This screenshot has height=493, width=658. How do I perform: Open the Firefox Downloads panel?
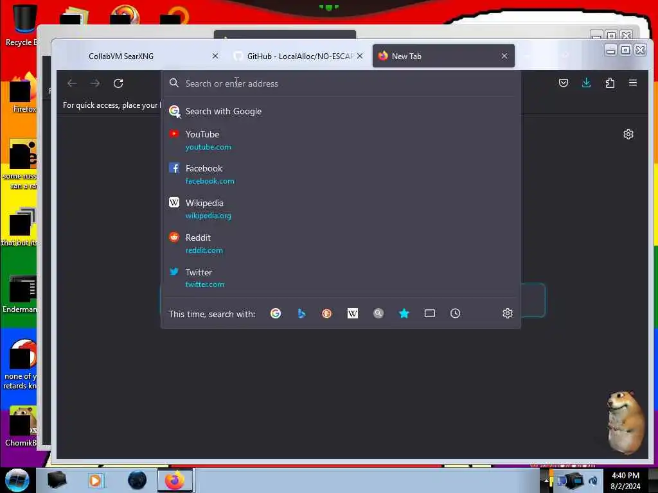(x=587, y=83)
